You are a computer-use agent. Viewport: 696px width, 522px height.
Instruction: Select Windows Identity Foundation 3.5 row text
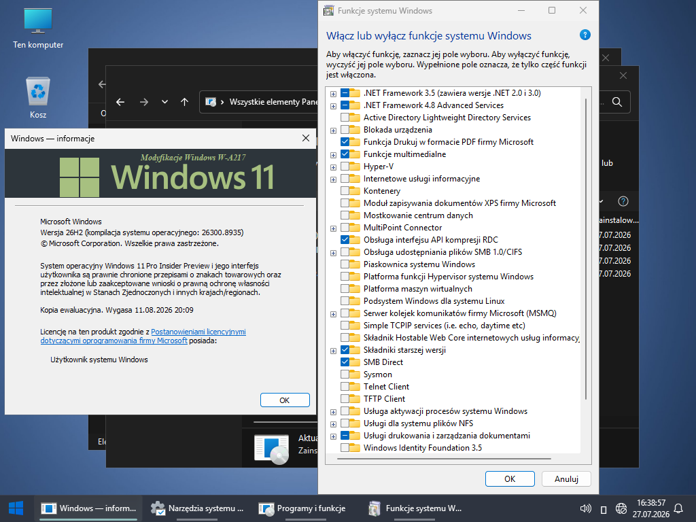tap(423, 448)
